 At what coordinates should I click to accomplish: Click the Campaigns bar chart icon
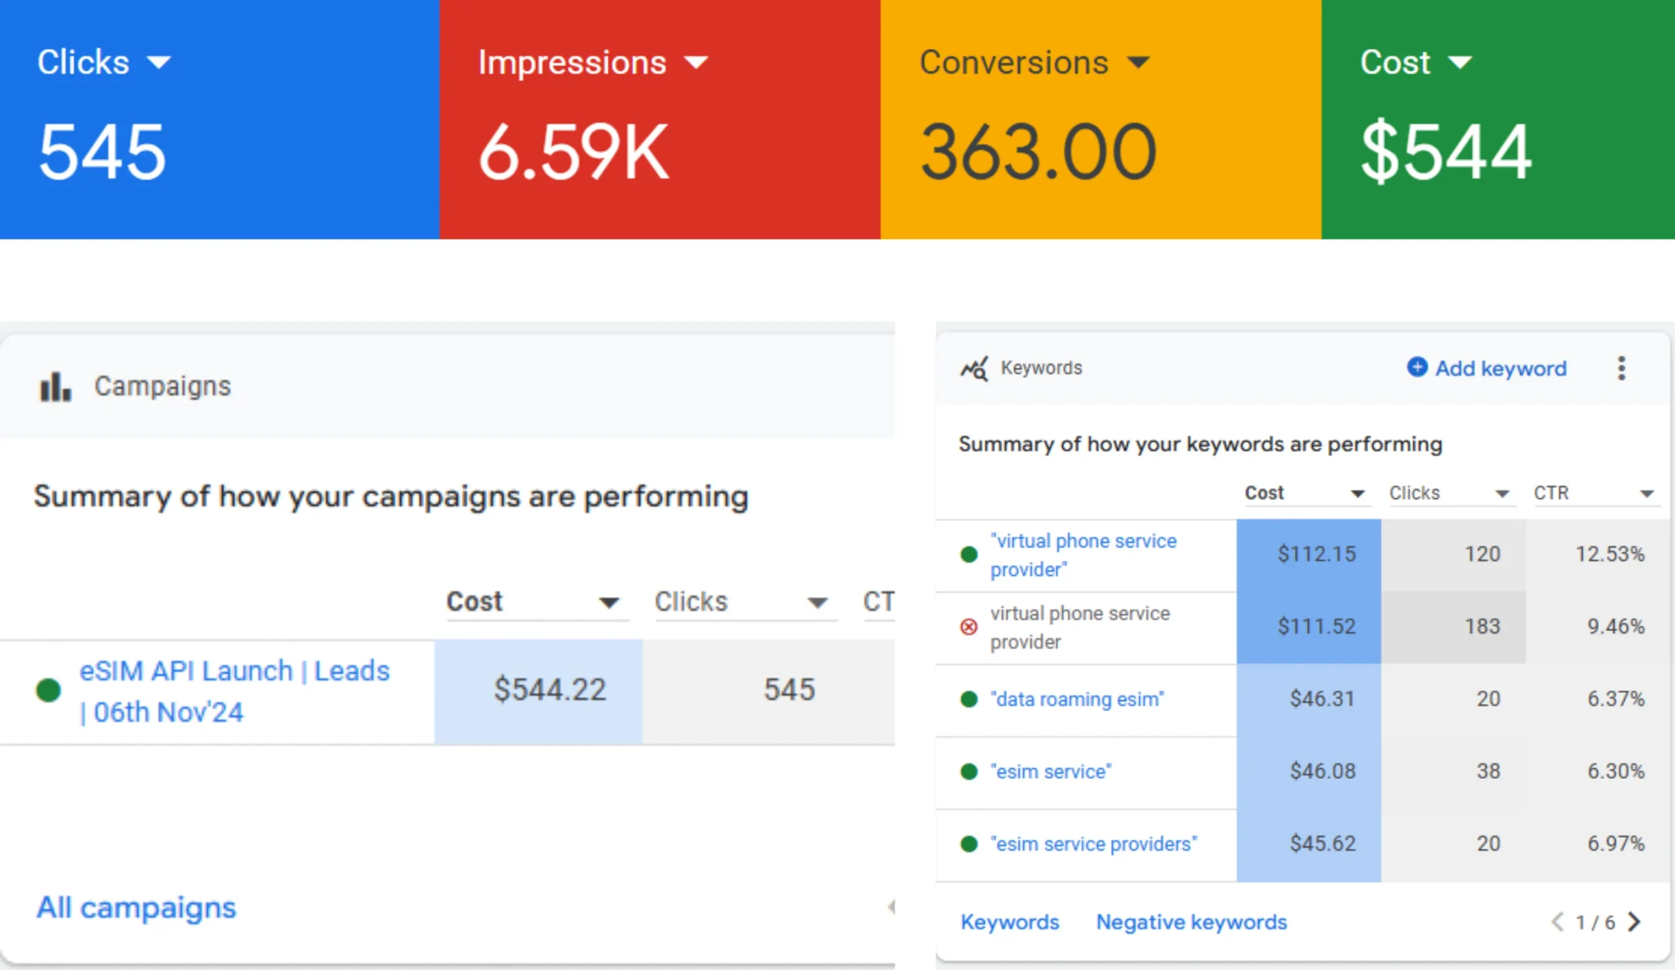(x=55, y=386)
